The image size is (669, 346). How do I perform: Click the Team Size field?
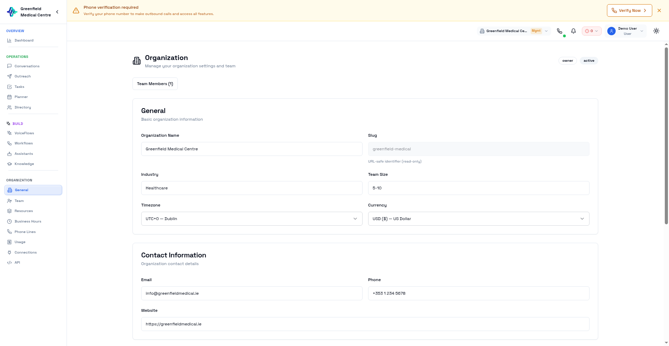pos(479,188)
